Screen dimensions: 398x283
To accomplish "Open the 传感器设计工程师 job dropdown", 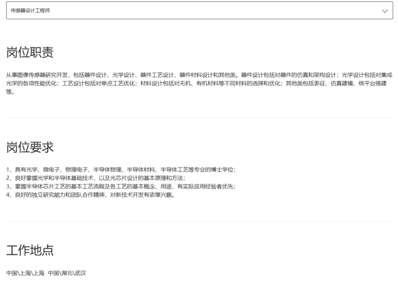I will coord(199,10).
